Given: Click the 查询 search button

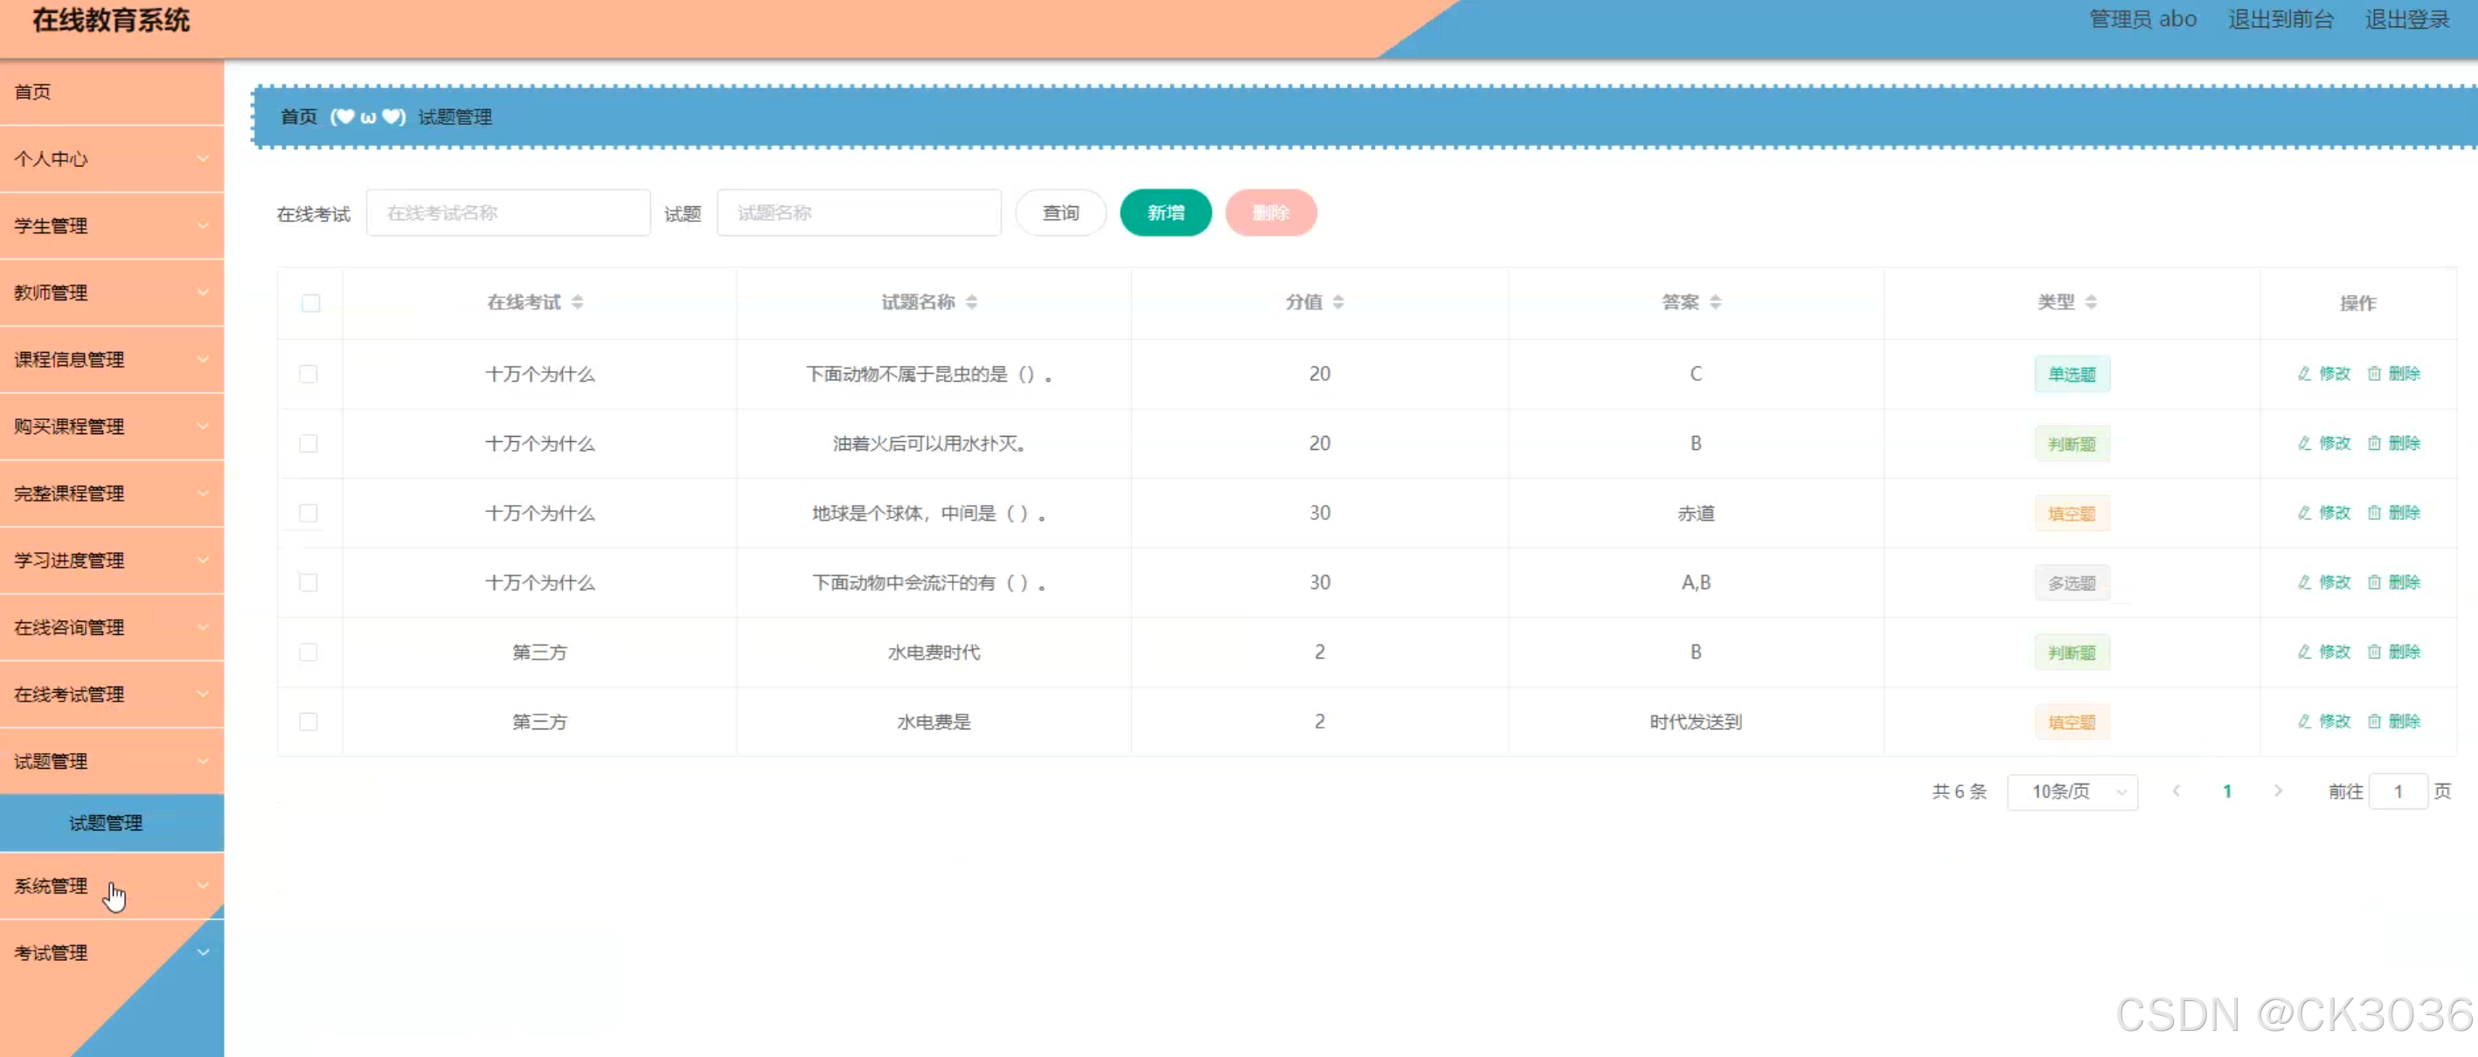Looking at the screenshot, I should click(x=1060, y=212).
